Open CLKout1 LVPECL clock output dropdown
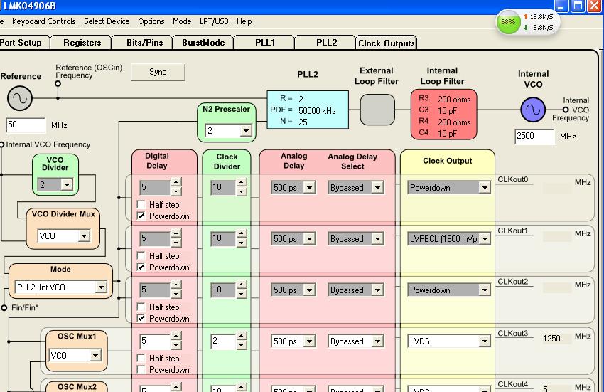The image size is (604, 392). tap(485, 239)
